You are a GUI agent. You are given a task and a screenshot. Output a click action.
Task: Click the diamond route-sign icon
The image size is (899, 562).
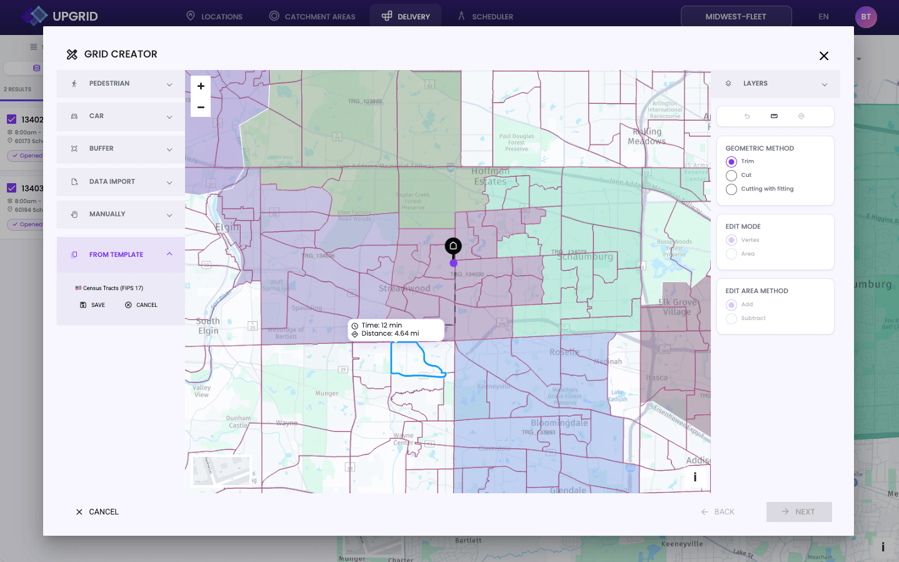[x=801, y=116]
